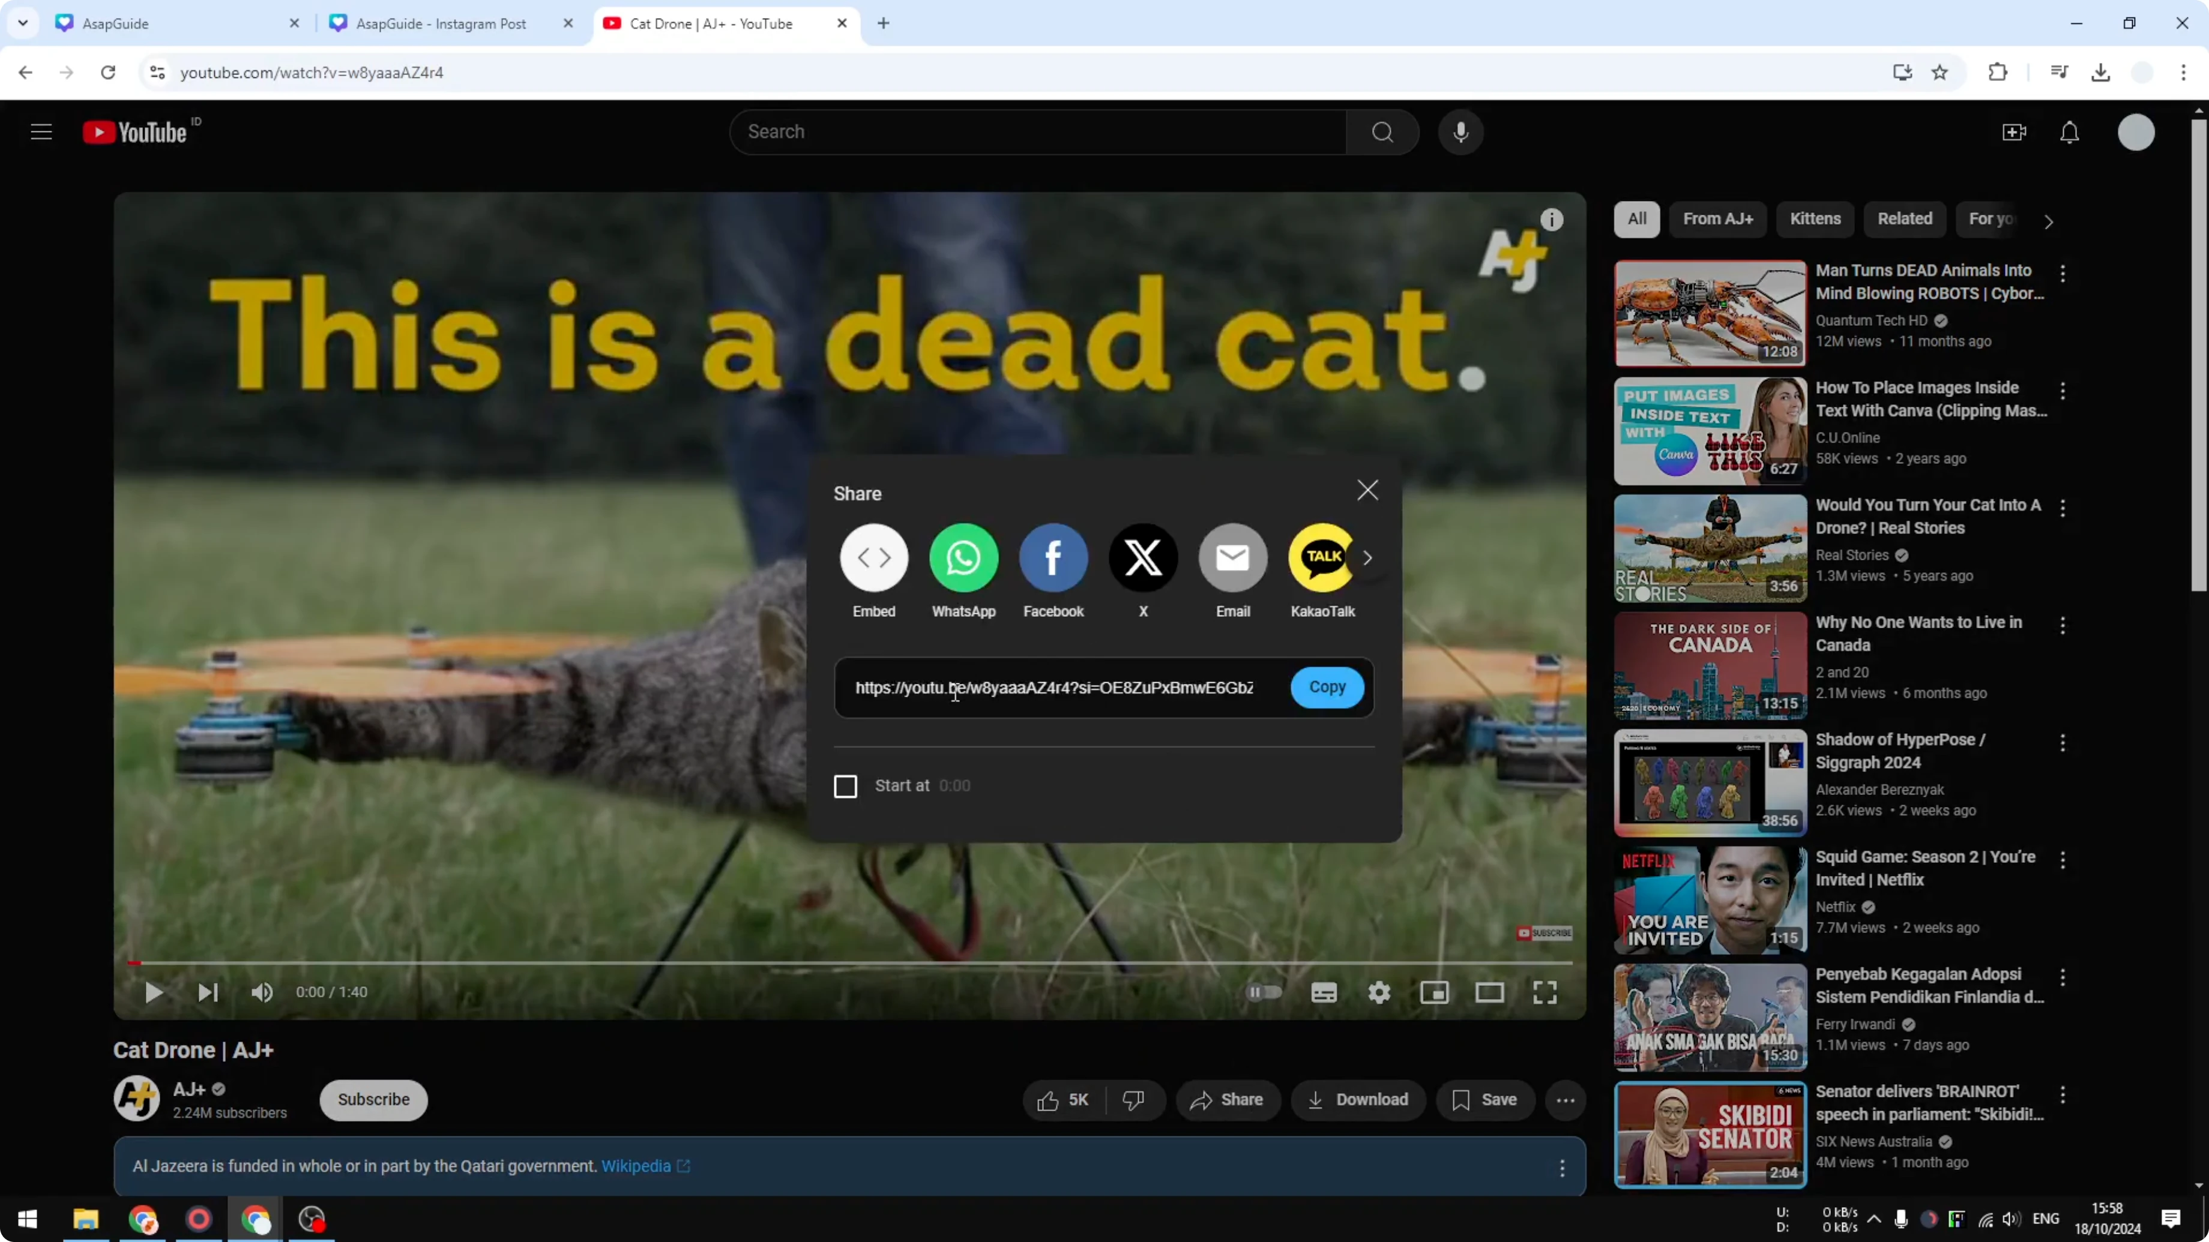Open player settings gear
This screenshot has width=2209, height=1242.
pyautogui.click(x=1379, y=992)
